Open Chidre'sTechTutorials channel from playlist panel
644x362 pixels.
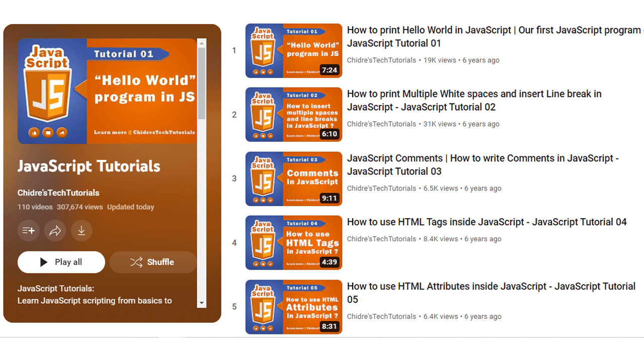(x=58, y=193)
